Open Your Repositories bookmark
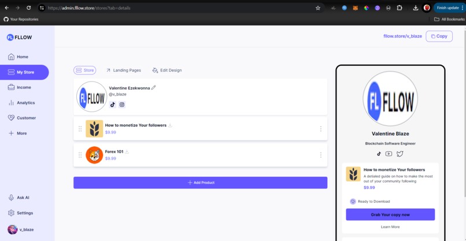 click(21, 19)
